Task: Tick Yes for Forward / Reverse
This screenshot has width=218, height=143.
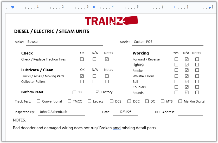Action: [x=176, y=59]
